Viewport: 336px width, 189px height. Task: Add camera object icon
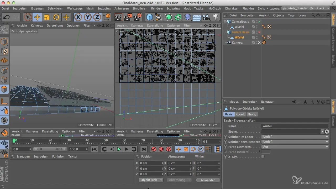tap(206, 17)
